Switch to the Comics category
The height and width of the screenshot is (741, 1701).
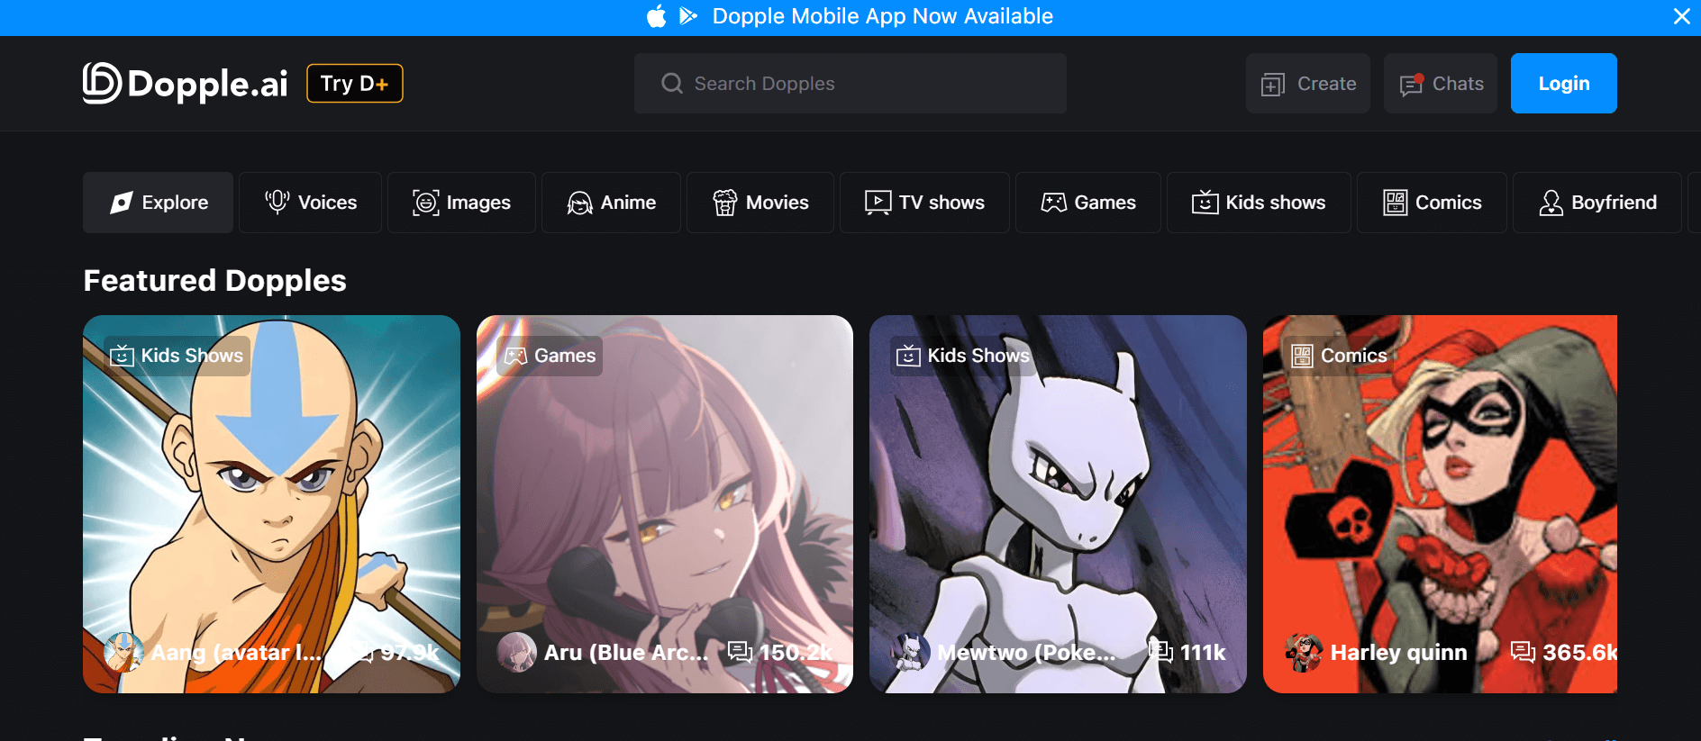pyautogui.click(x=1432, y=203)
